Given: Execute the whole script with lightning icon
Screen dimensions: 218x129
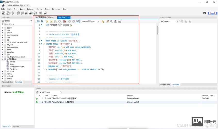Looking at the screenshot, I should 47,21.
